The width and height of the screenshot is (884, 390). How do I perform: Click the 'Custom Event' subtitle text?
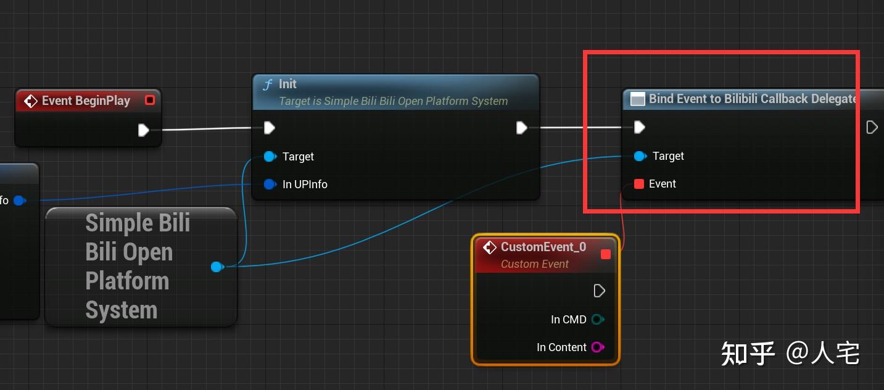tap(535, 264)
